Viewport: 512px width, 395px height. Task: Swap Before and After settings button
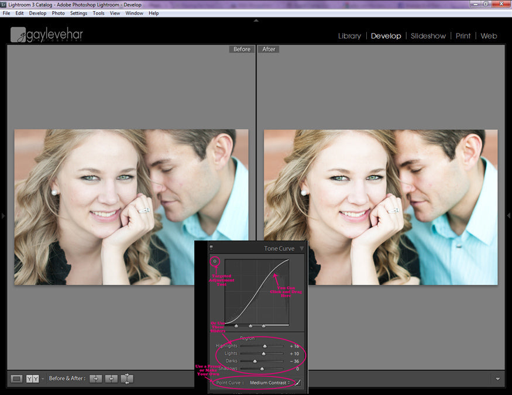click(127, 379)
